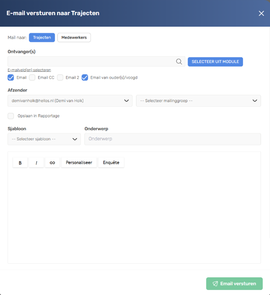The height and width of the screenshot is (295, 270).
Task: Expand the Selecteer mailinggroep dropdown
Action: [198, 101]
